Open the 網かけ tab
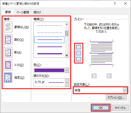This screenshot has width=131, height=113. tap(37, 12)
